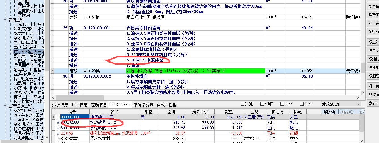Select tree item 出水在线监测

[x=29, y=47]
